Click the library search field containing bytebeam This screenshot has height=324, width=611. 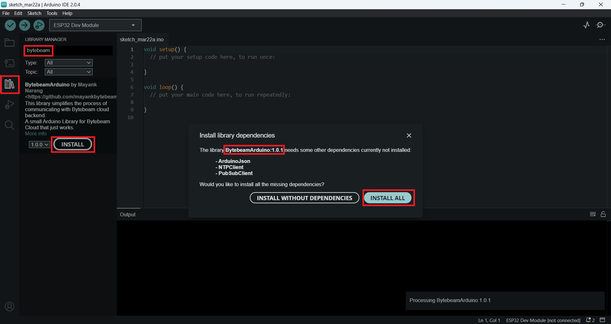(x=68, y=51)
